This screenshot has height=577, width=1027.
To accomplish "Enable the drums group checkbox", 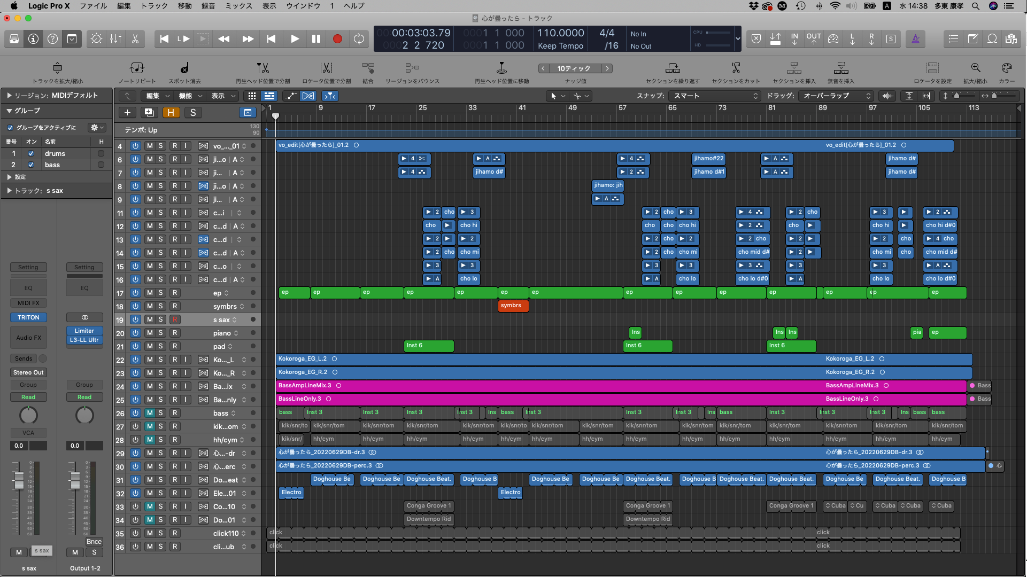I will pos(31,153).
